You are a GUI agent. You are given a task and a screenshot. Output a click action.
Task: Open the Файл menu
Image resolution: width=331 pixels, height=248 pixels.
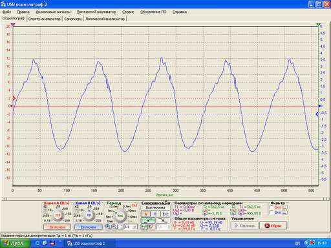[6, 12]
